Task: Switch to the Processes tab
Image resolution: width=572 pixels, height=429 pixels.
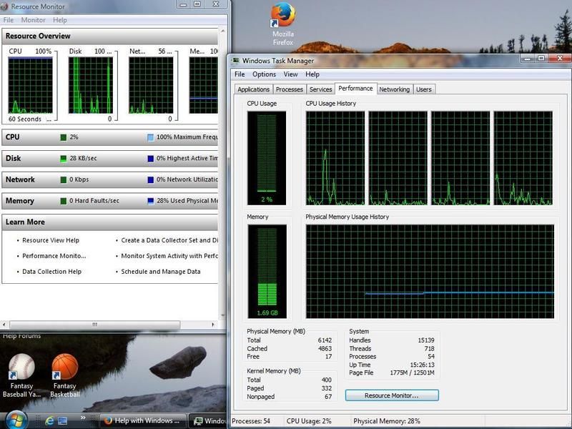Action: click(x=289, y=89)
